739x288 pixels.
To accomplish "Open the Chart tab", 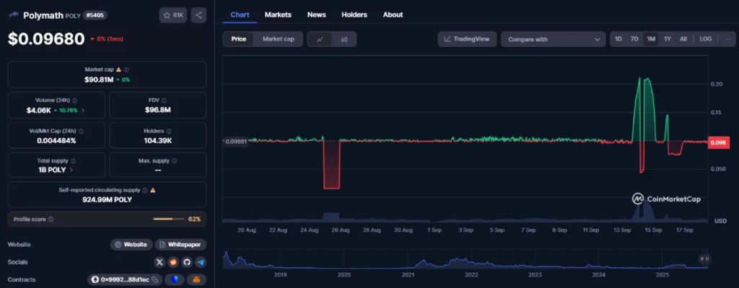I will [x=240, y=14].
